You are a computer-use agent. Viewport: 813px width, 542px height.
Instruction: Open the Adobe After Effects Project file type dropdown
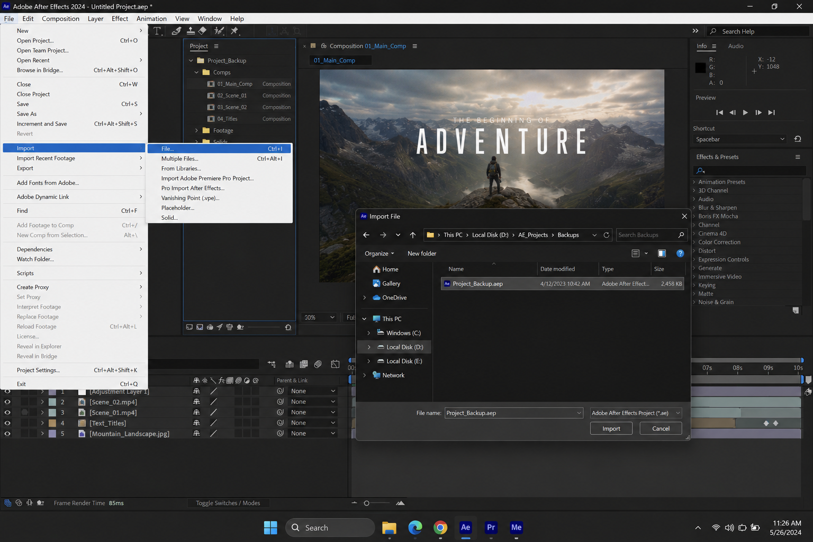click(636, 413)
